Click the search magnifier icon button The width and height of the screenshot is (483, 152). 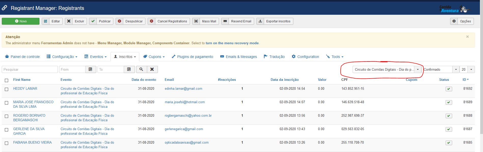(x=141, y=69)
